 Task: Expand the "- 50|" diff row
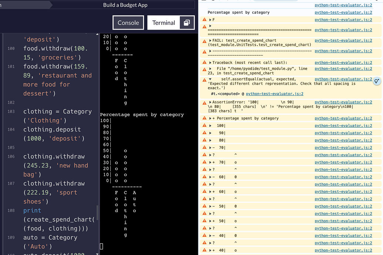click(210, 206)
